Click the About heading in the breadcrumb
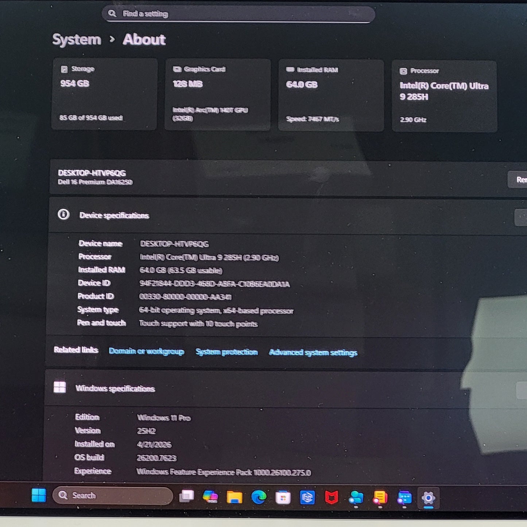The image size is (527, 527). pos(144,39)
